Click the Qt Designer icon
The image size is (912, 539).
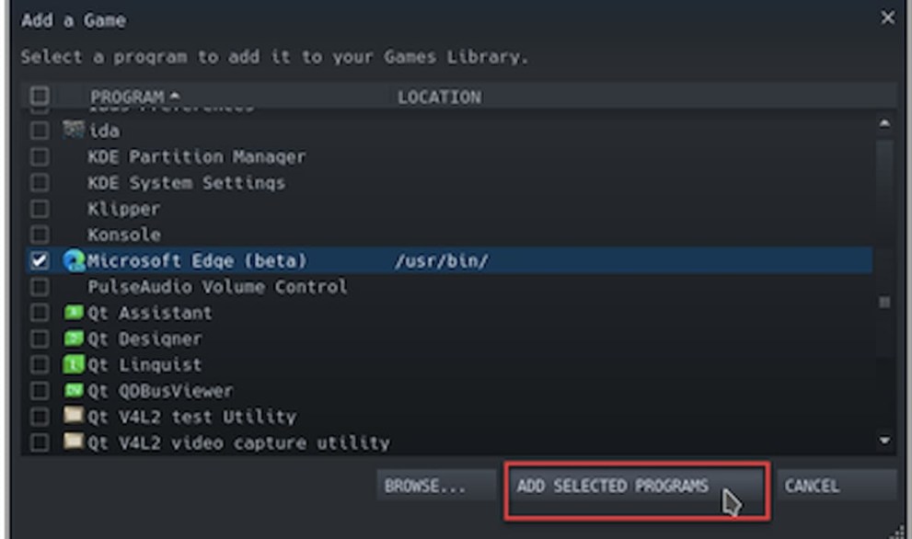pos(75,338)
